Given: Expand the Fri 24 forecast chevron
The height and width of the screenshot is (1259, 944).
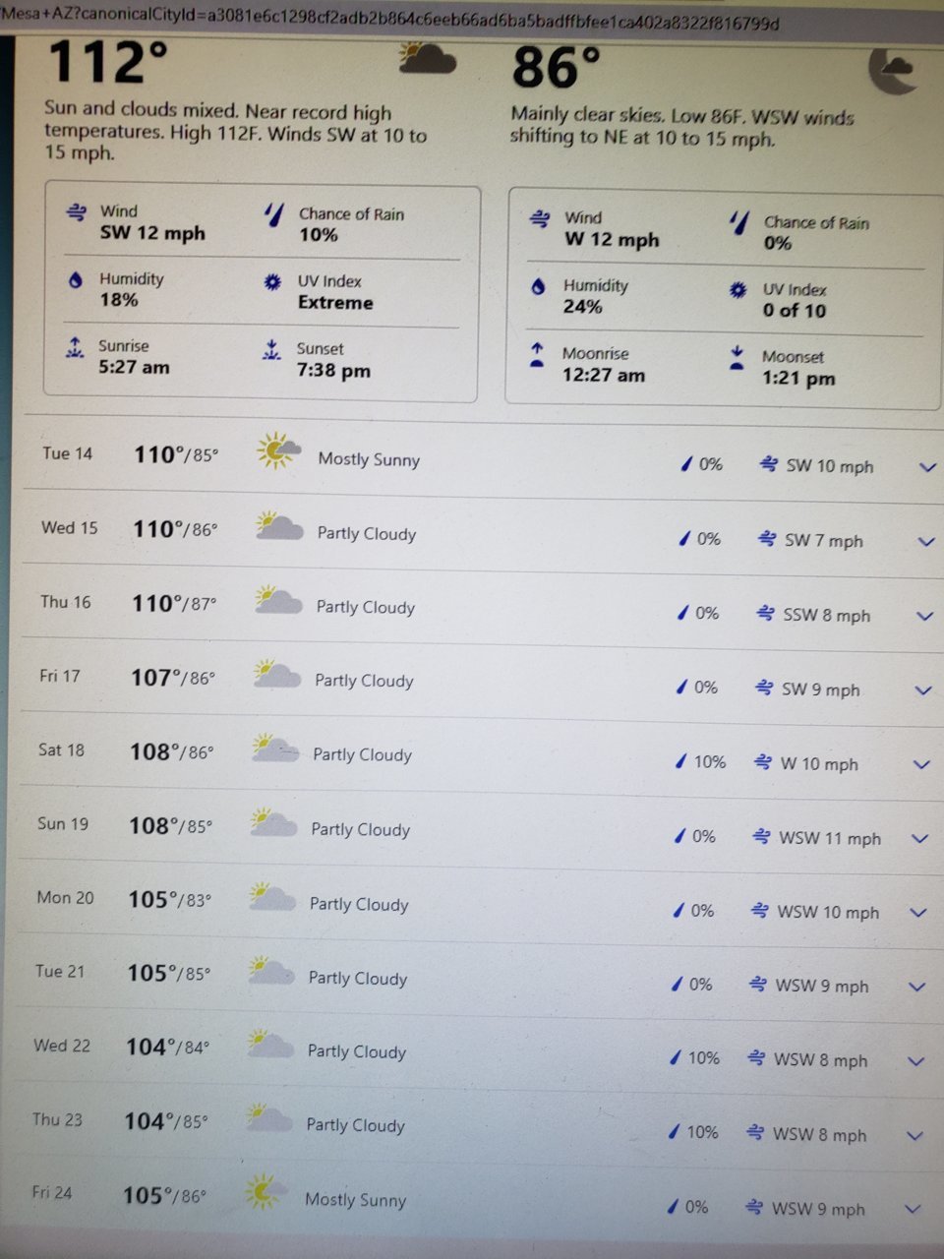Looking at the screenshot, I should pyautogui.click(x=913, y=1210).
